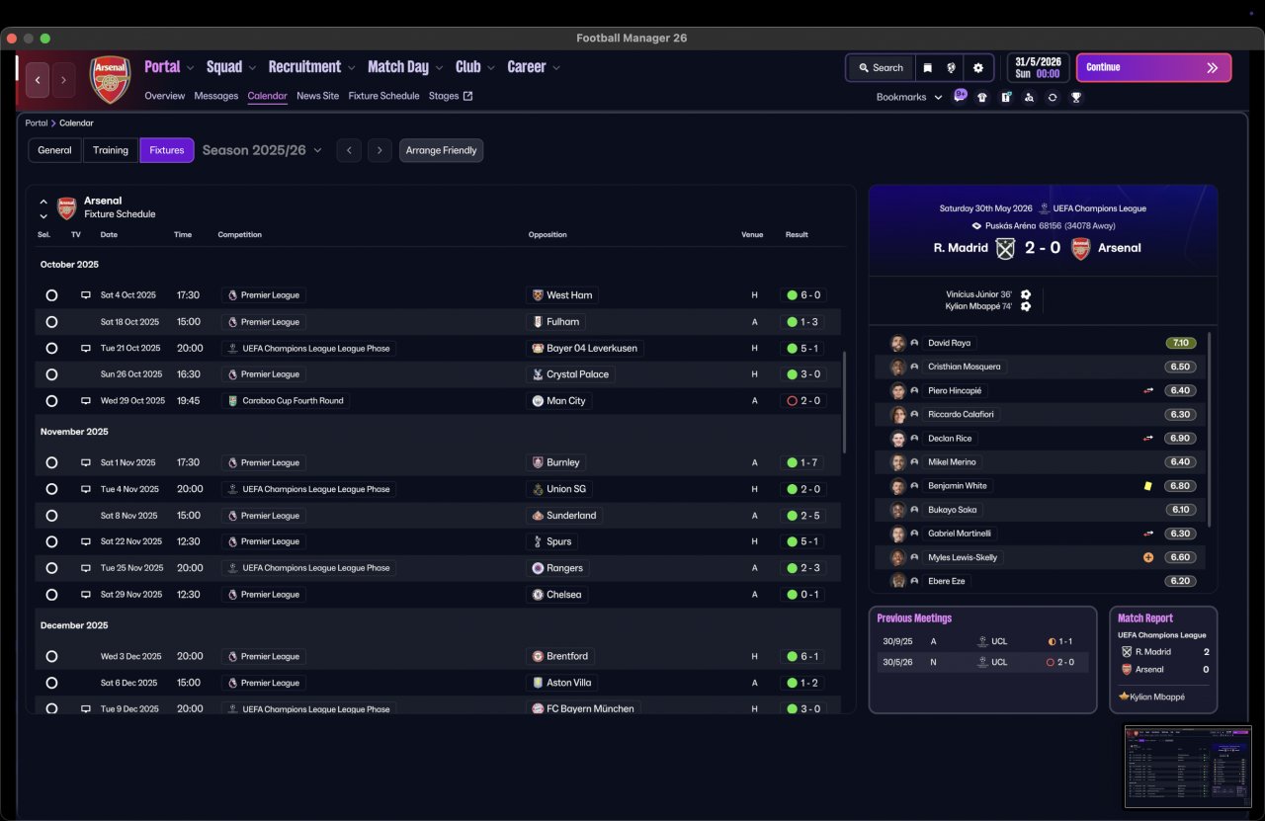Open the messages bubble with 9+ badge

click(960, 96)
